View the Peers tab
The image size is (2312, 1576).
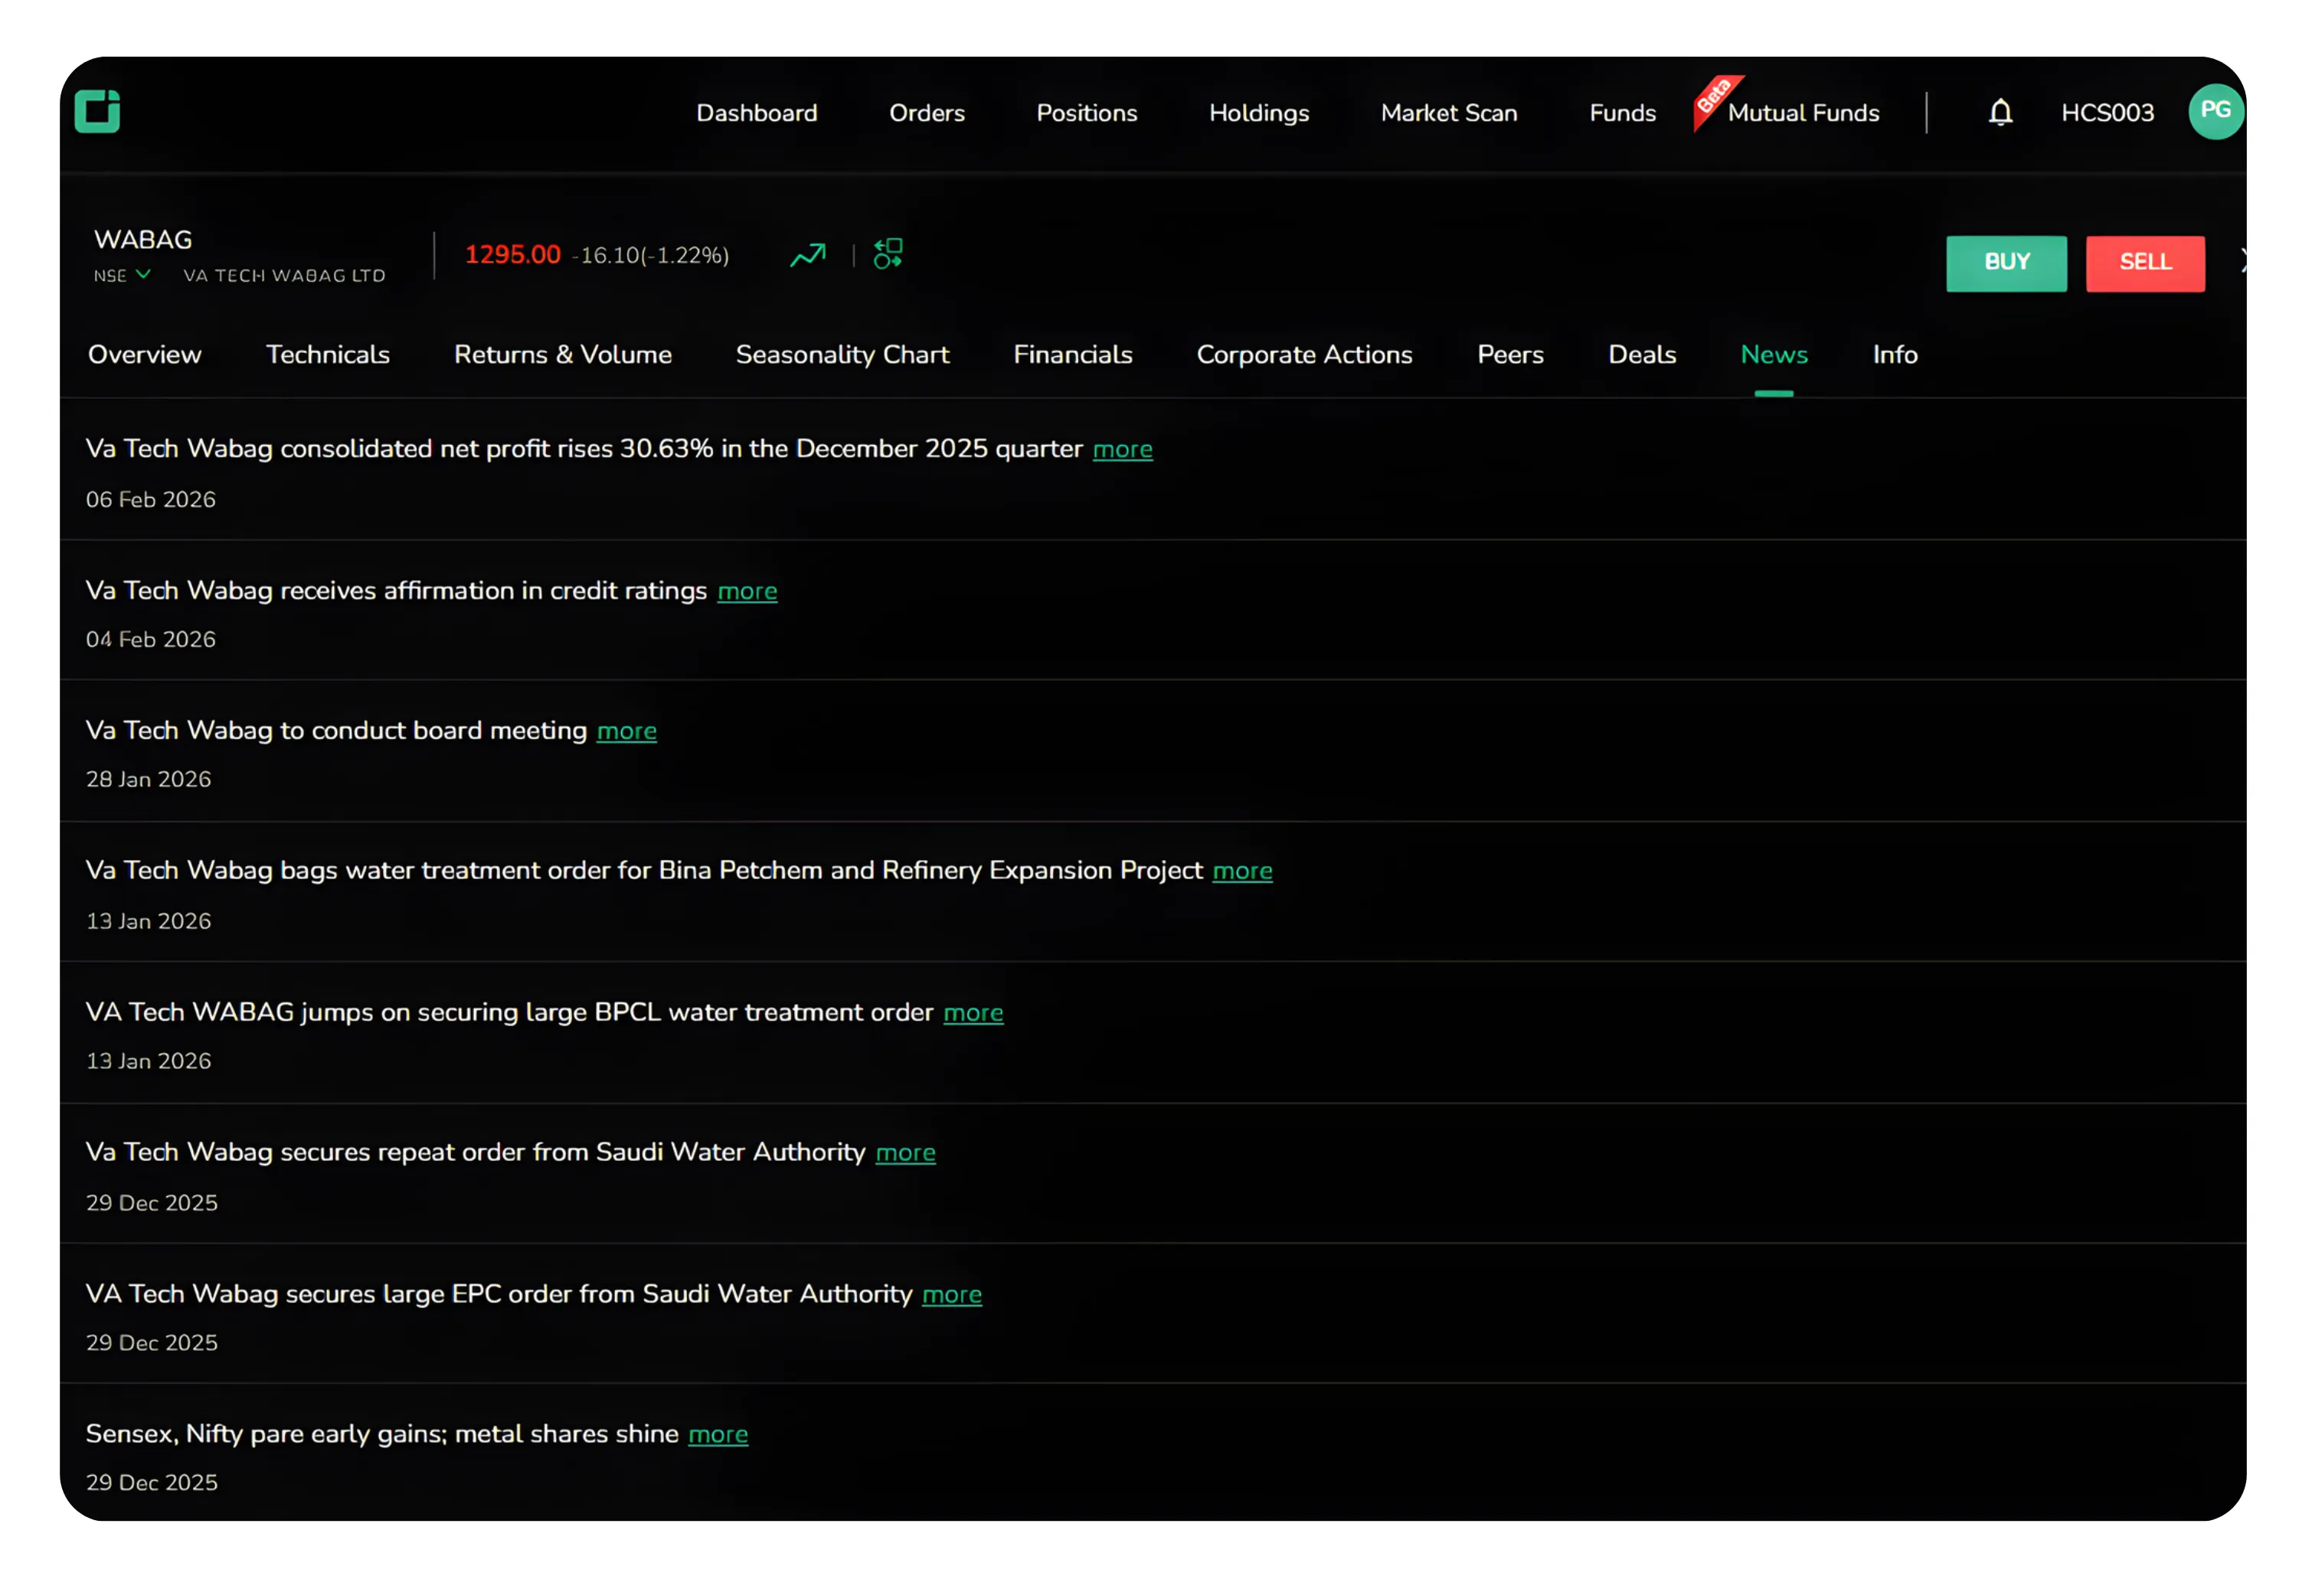[x=1509, y=355]
